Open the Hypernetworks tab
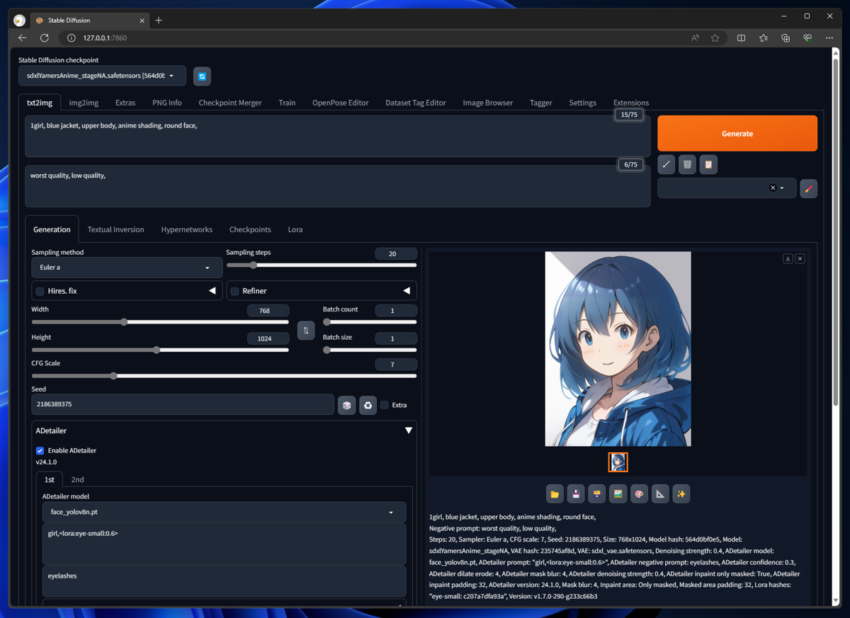850x618 pixels. tap(187, 229)
